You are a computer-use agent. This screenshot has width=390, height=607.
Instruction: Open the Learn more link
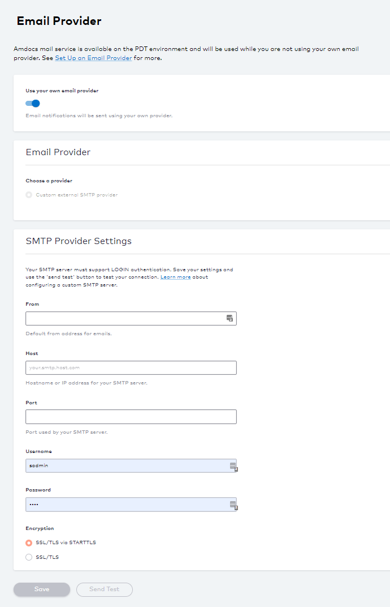[x=175, y=277]
